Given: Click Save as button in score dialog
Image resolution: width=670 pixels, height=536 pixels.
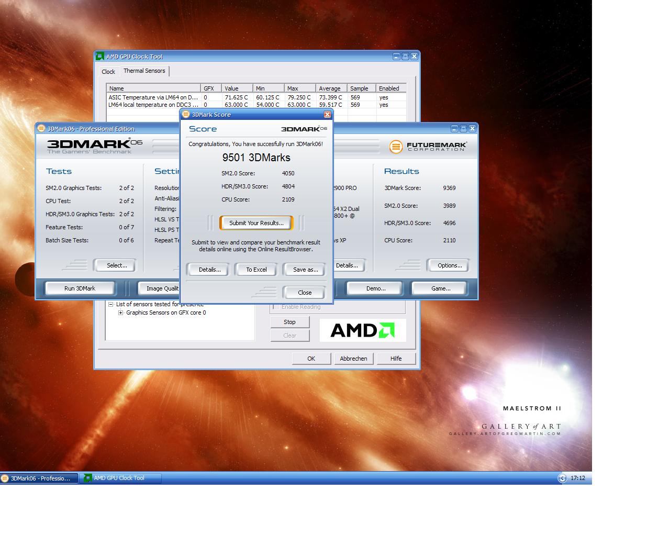Looking at the screenshot, I should [x=305, y=270].
